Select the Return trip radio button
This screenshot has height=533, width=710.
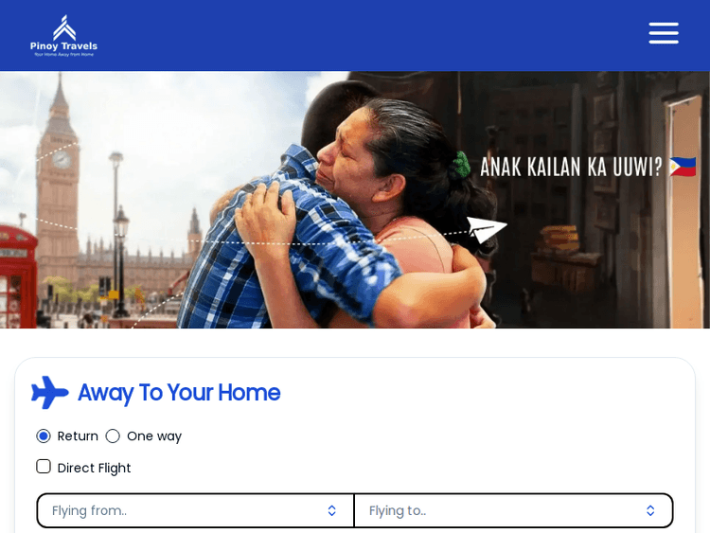pos(44,436)
